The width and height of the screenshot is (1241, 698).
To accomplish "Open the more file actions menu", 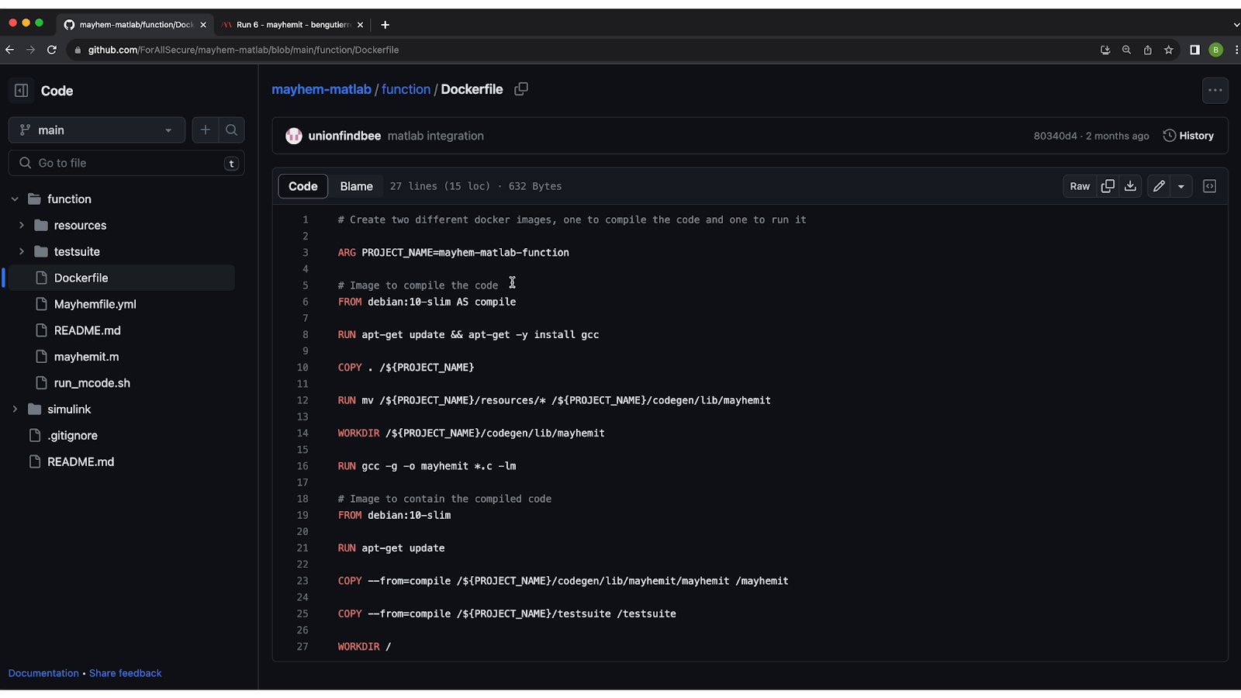I will [1215, 91].
